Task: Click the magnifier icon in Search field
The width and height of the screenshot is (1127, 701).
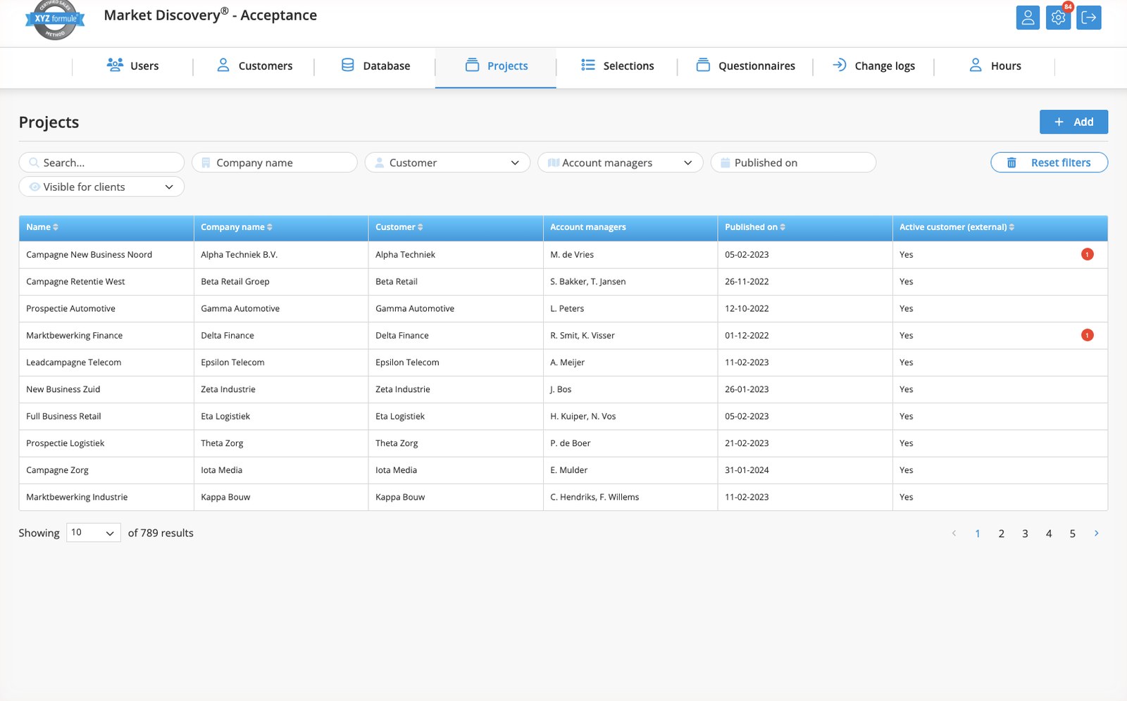Action: 34,163
